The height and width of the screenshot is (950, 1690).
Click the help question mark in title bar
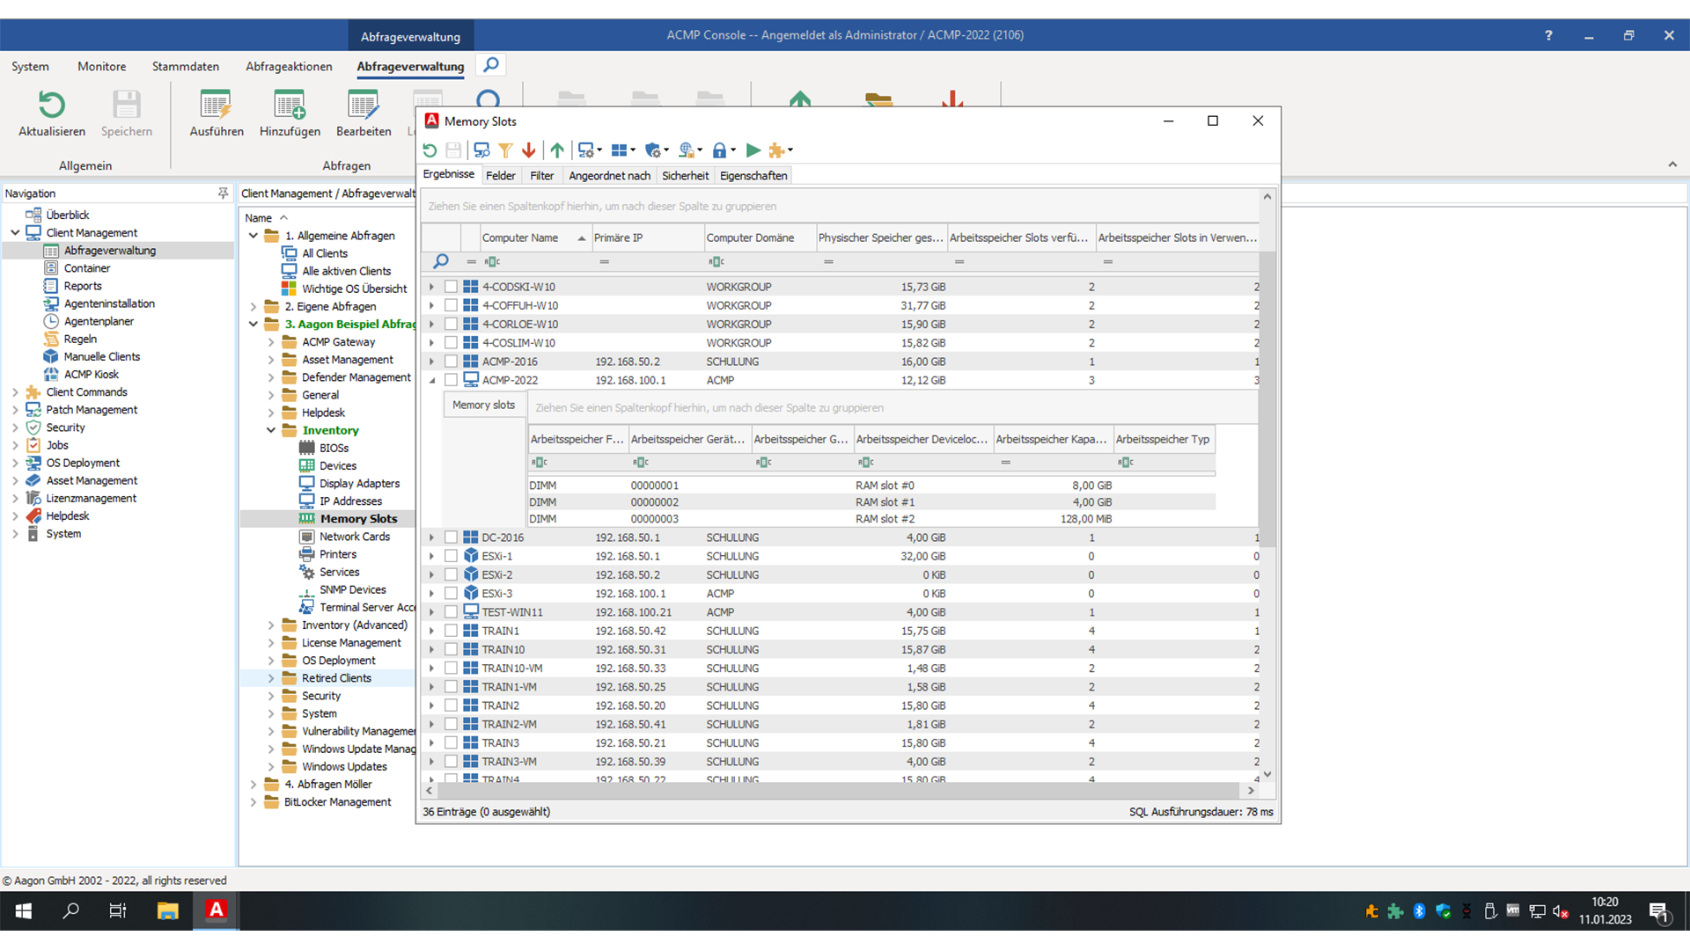pos(1548,35)
